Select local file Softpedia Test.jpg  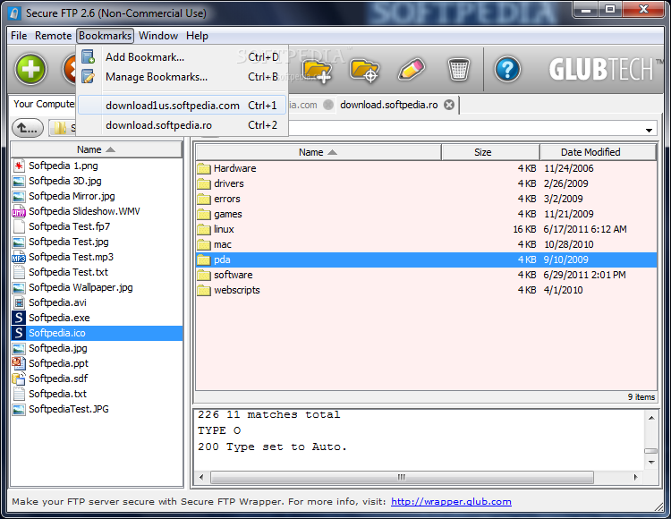coord(97,242)
